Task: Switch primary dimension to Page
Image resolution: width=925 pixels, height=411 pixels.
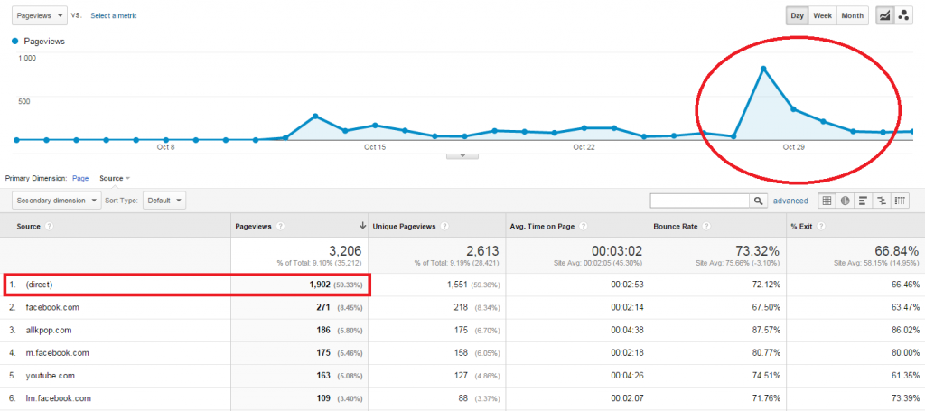Action: (x=80, y=178)
